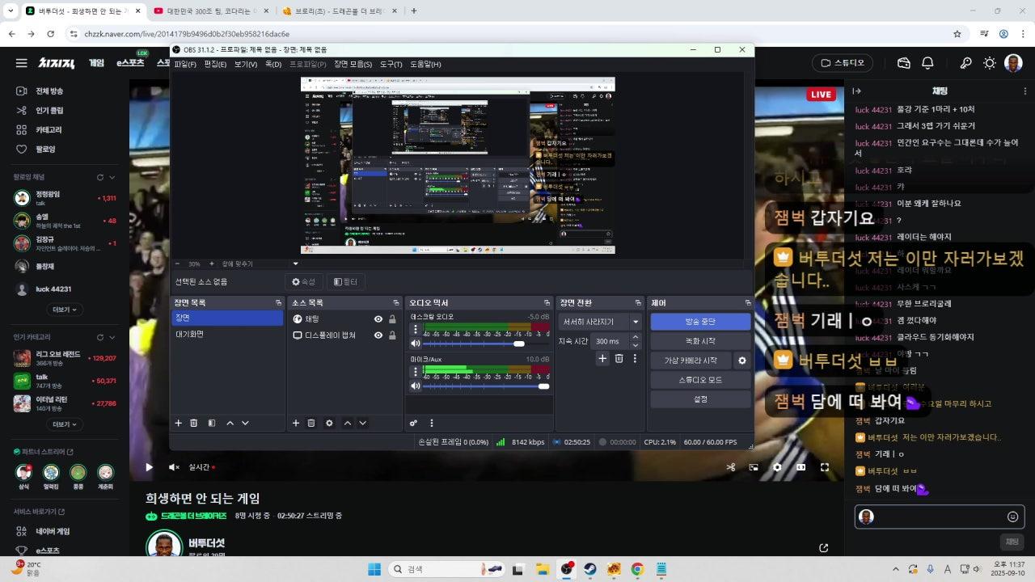The image size is (1035, 582).
Task: Open OBS 도움말(H) menu
Action: pos(425,64)
